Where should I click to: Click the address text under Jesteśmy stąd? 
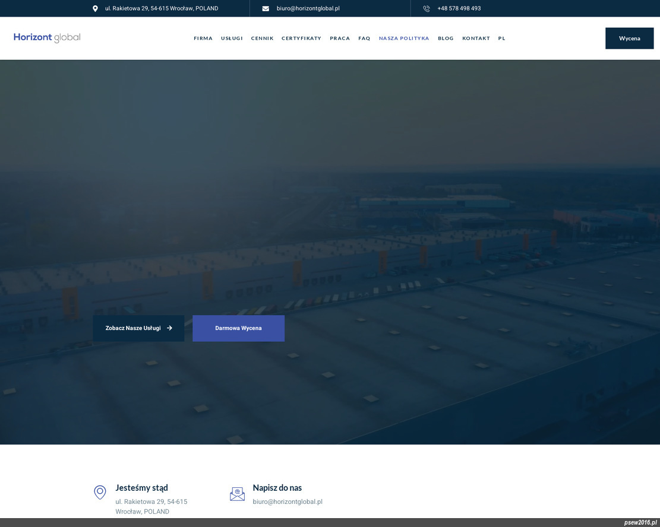point(151,506)
